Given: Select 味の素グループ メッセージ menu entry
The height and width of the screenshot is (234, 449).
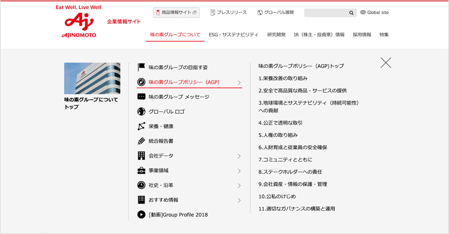Looking at the screenshot, I should (x=179, y=97).
